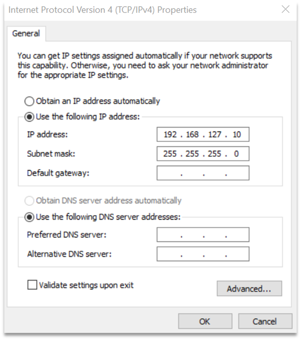Click the Subnet mask input field

coord(203,154)
